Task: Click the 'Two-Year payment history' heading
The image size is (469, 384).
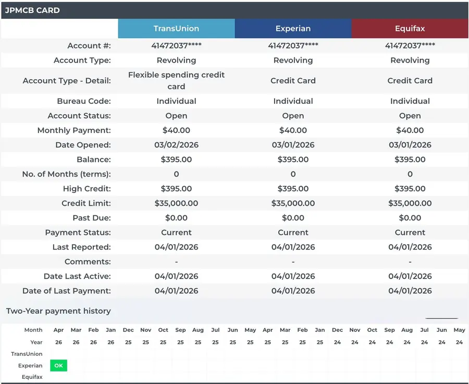Action: pyautogui.click(x=58, y=311)
